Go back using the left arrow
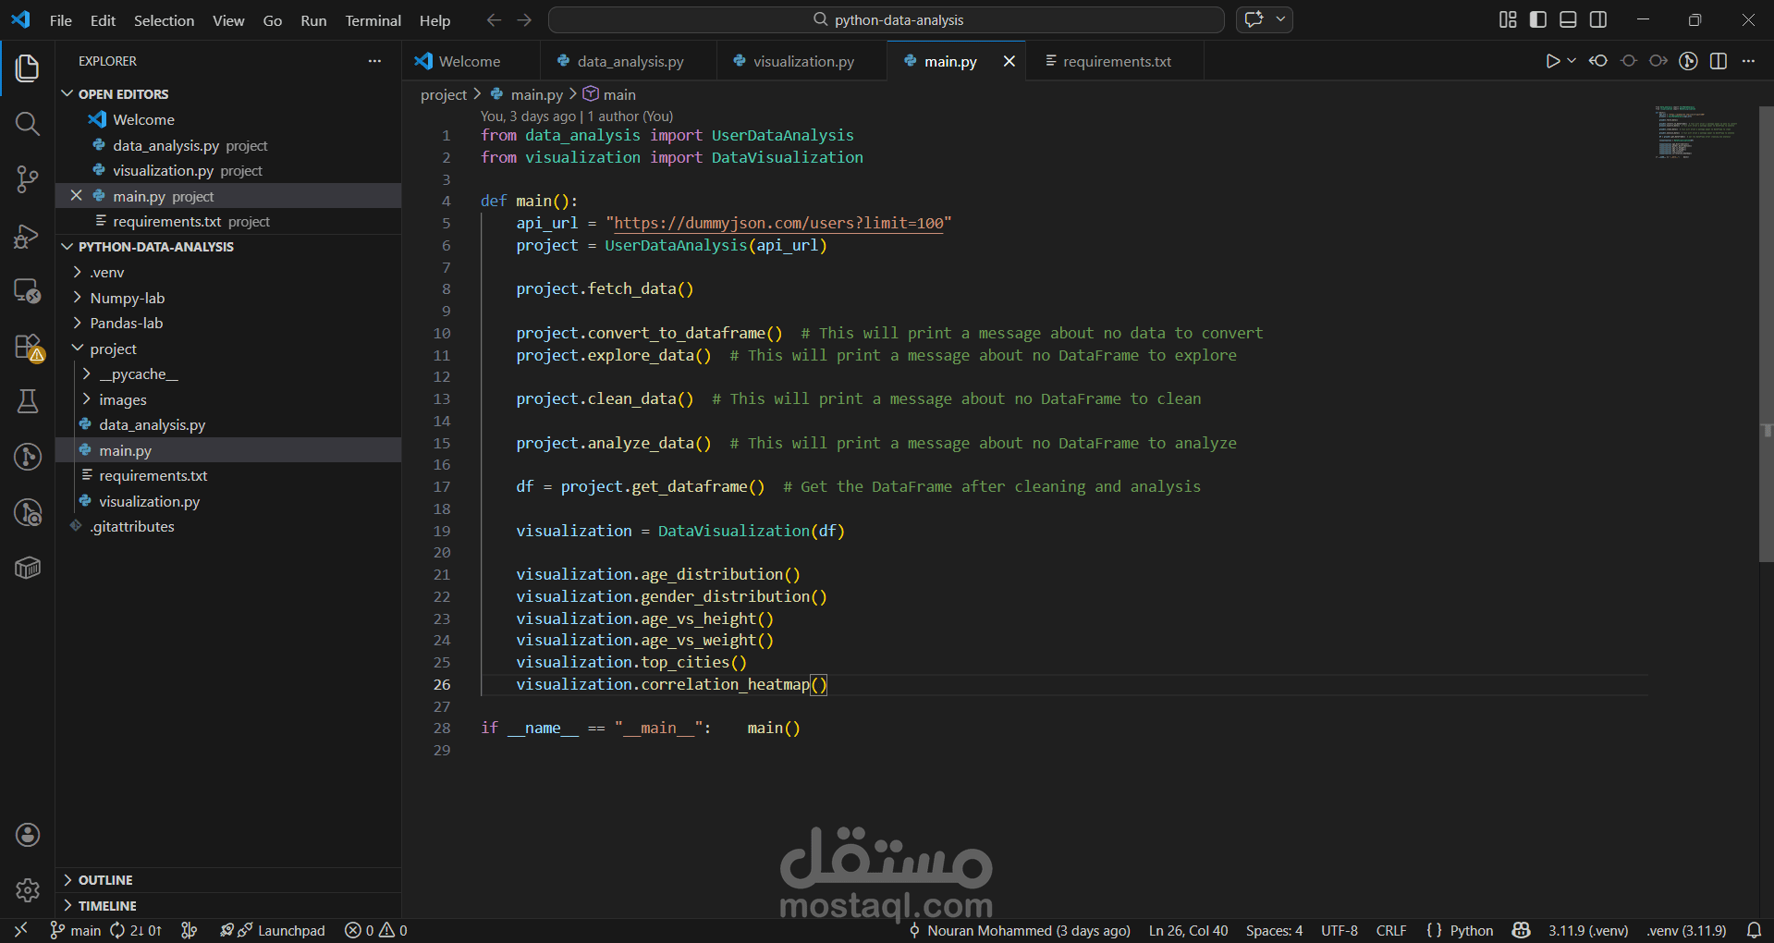Viewport: 1774px width, 943px height. coord(494,19)
